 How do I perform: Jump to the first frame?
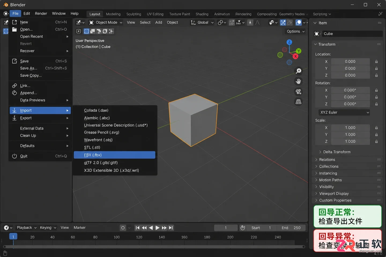[138, 228]
